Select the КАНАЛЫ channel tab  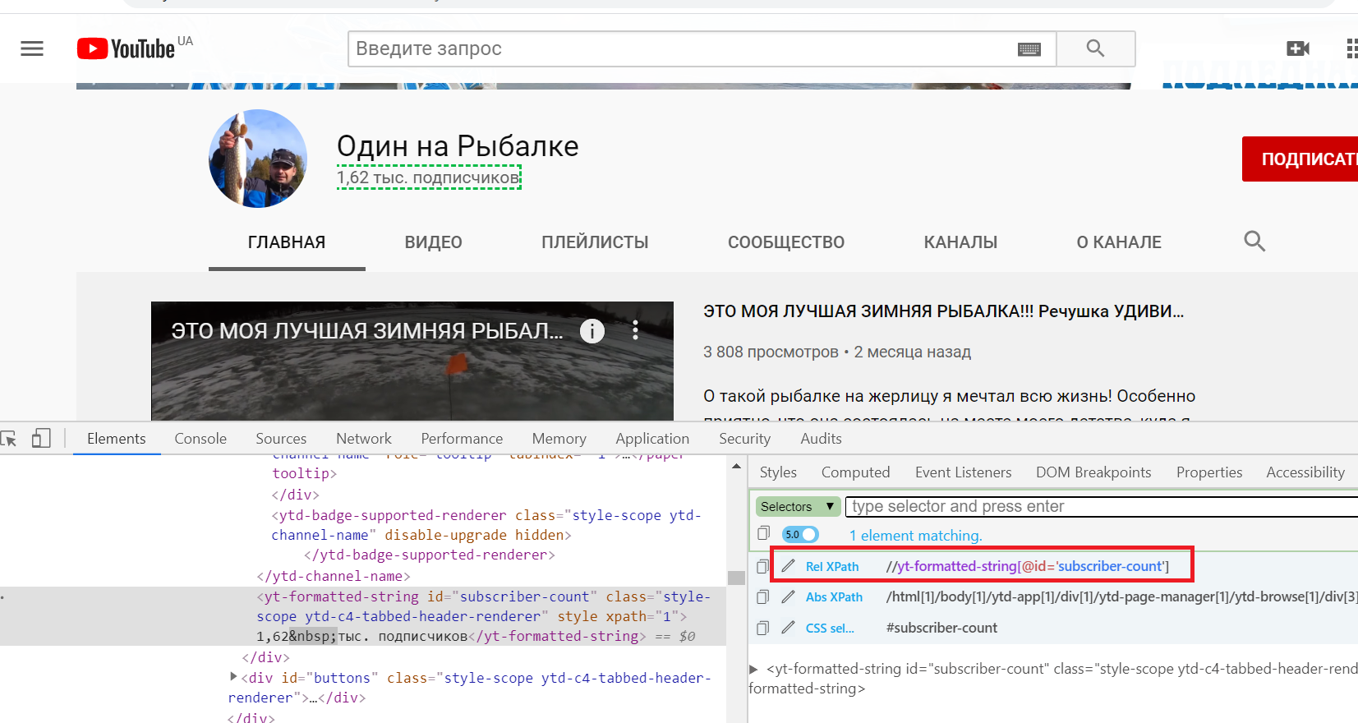tap(960, 242)
